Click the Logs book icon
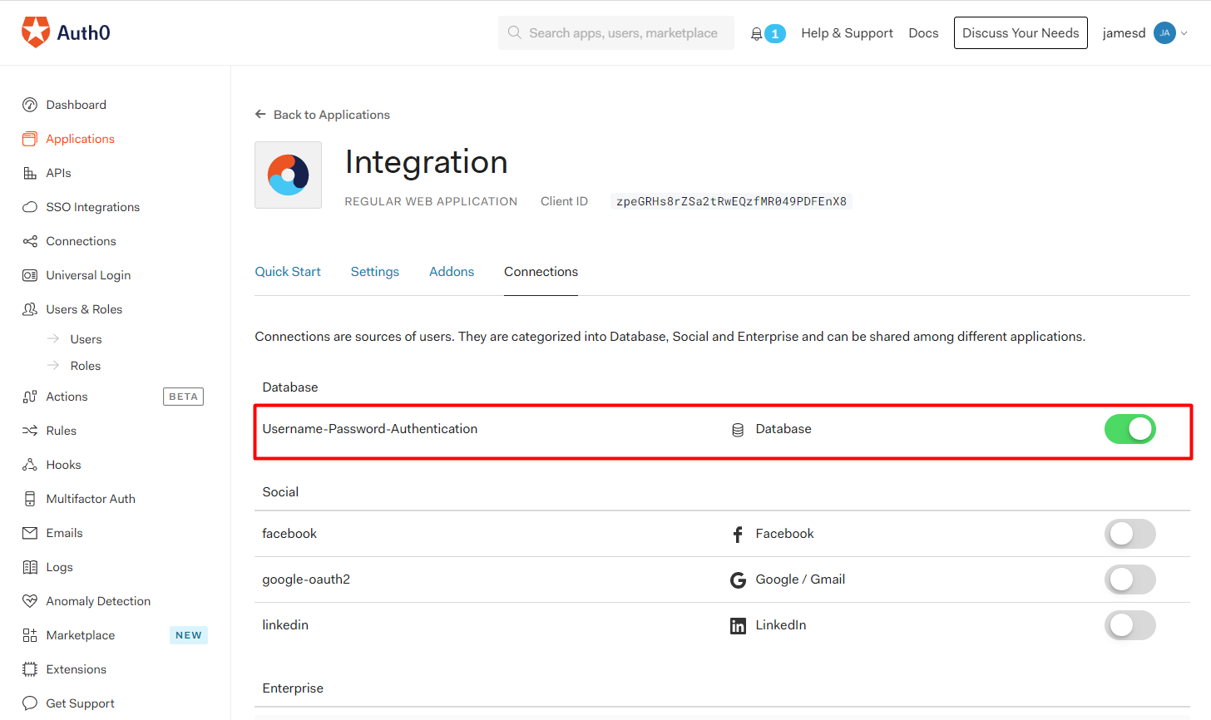The height and width of the screenshot is (720, 1211). pyautogui.click(x=30, y=567)
